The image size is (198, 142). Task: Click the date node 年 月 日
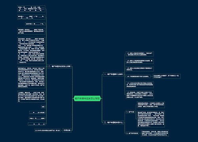point(37,124)
